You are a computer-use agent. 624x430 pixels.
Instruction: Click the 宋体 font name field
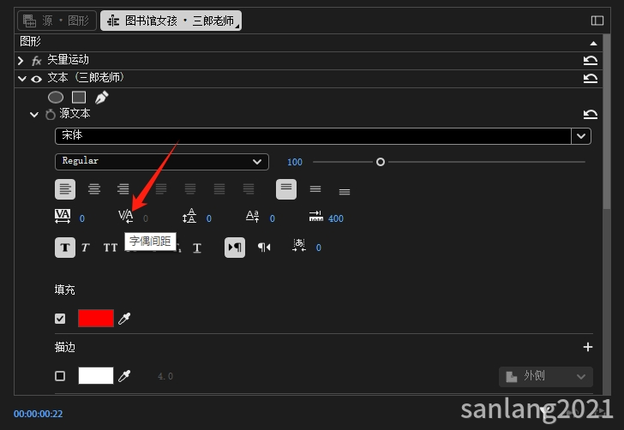313,136
